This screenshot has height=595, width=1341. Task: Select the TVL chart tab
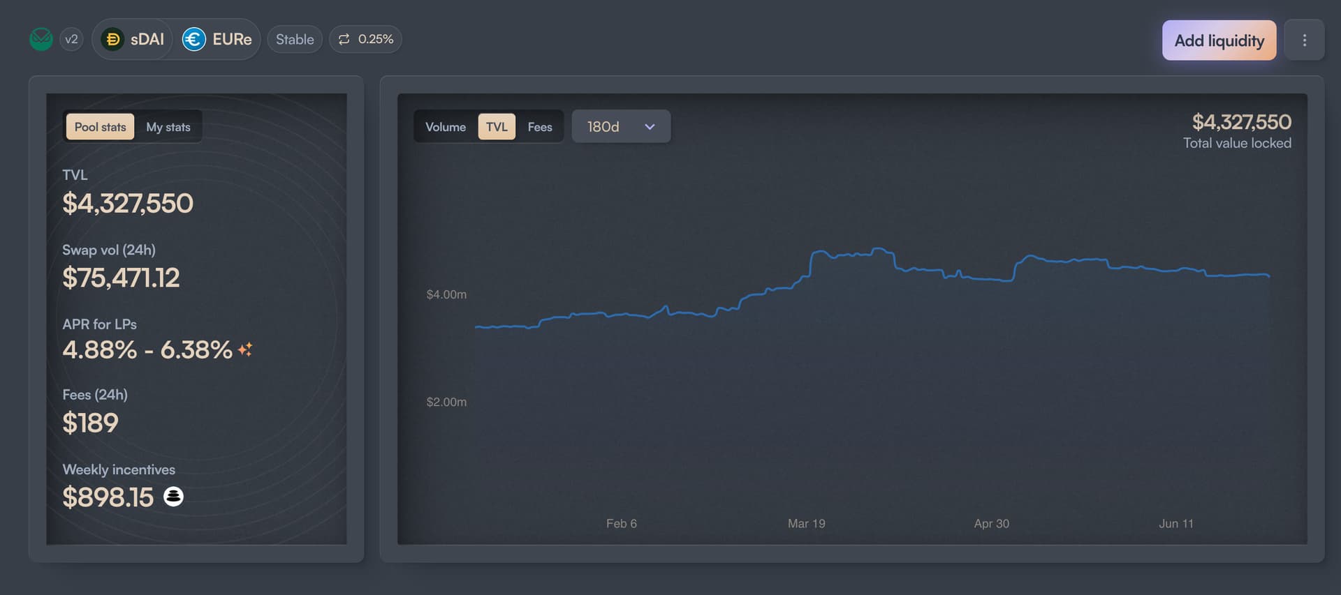(497, 127)
